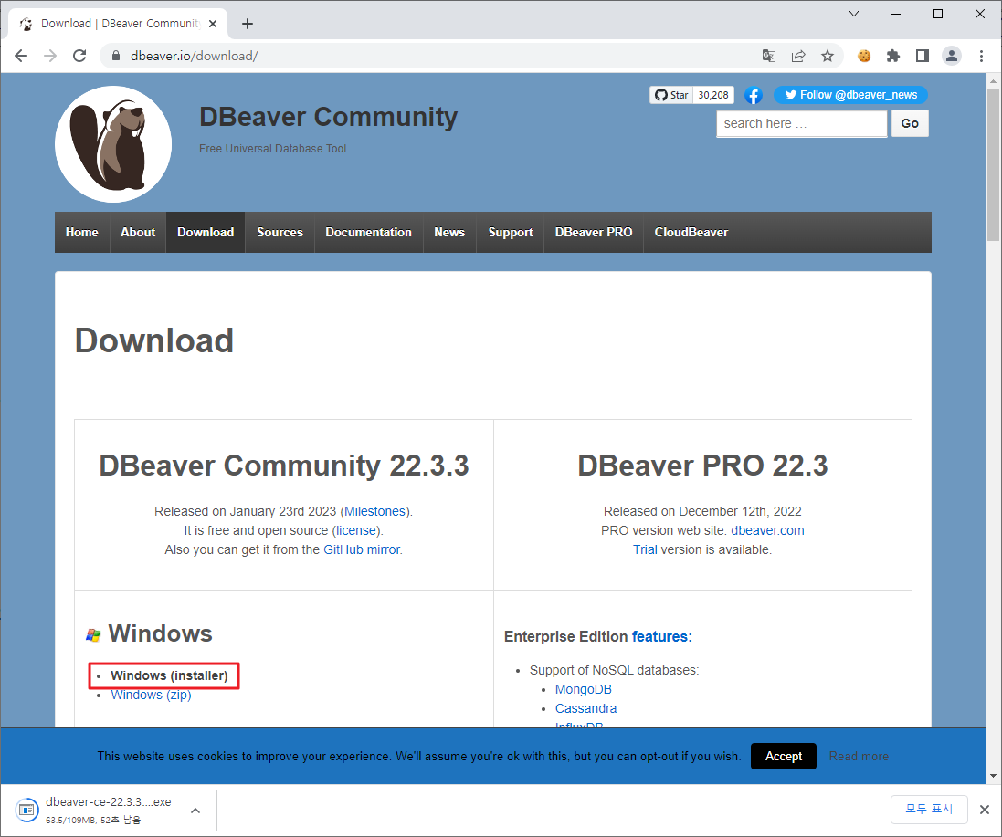The width and height of the screenshot is (1002, 837).
Task: Open the MongoDB link
Action: tap(584, 689)
